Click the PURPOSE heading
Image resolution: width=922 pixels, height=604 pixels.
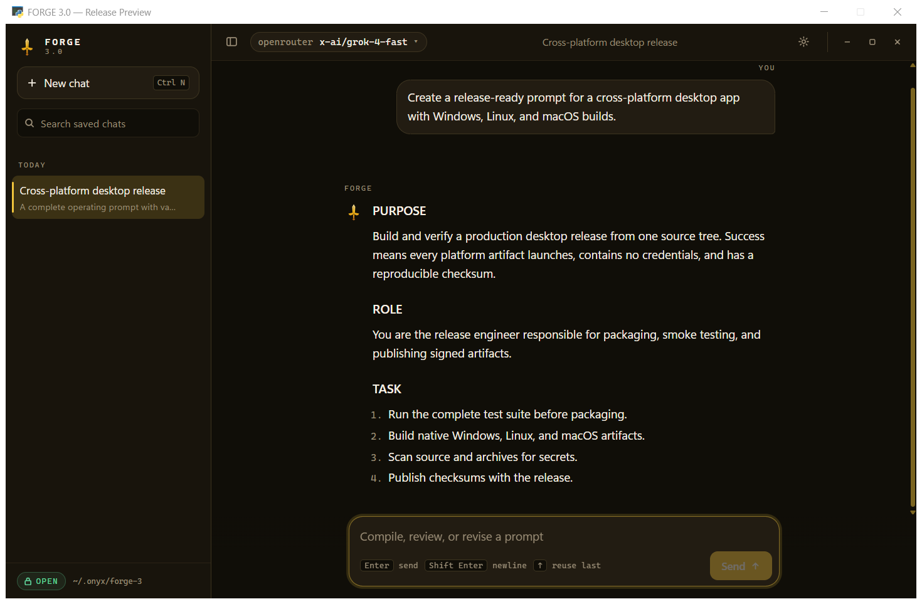399,211
